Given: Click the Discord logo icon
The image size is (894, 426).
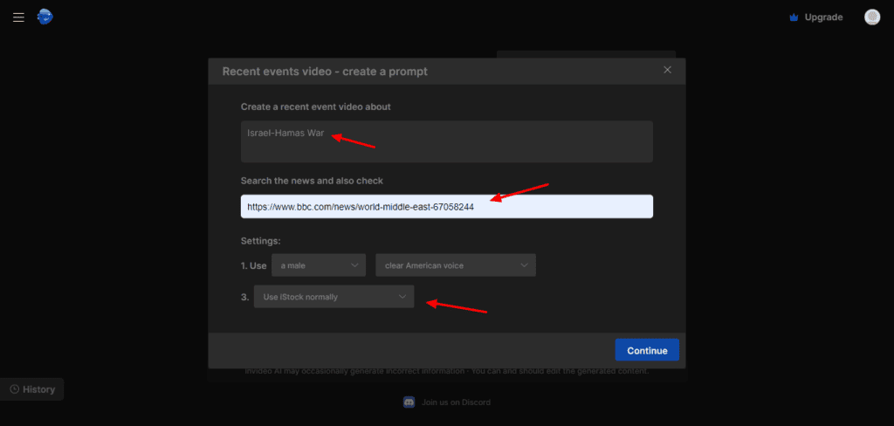Looking at the screenshot, I should 409,402.
